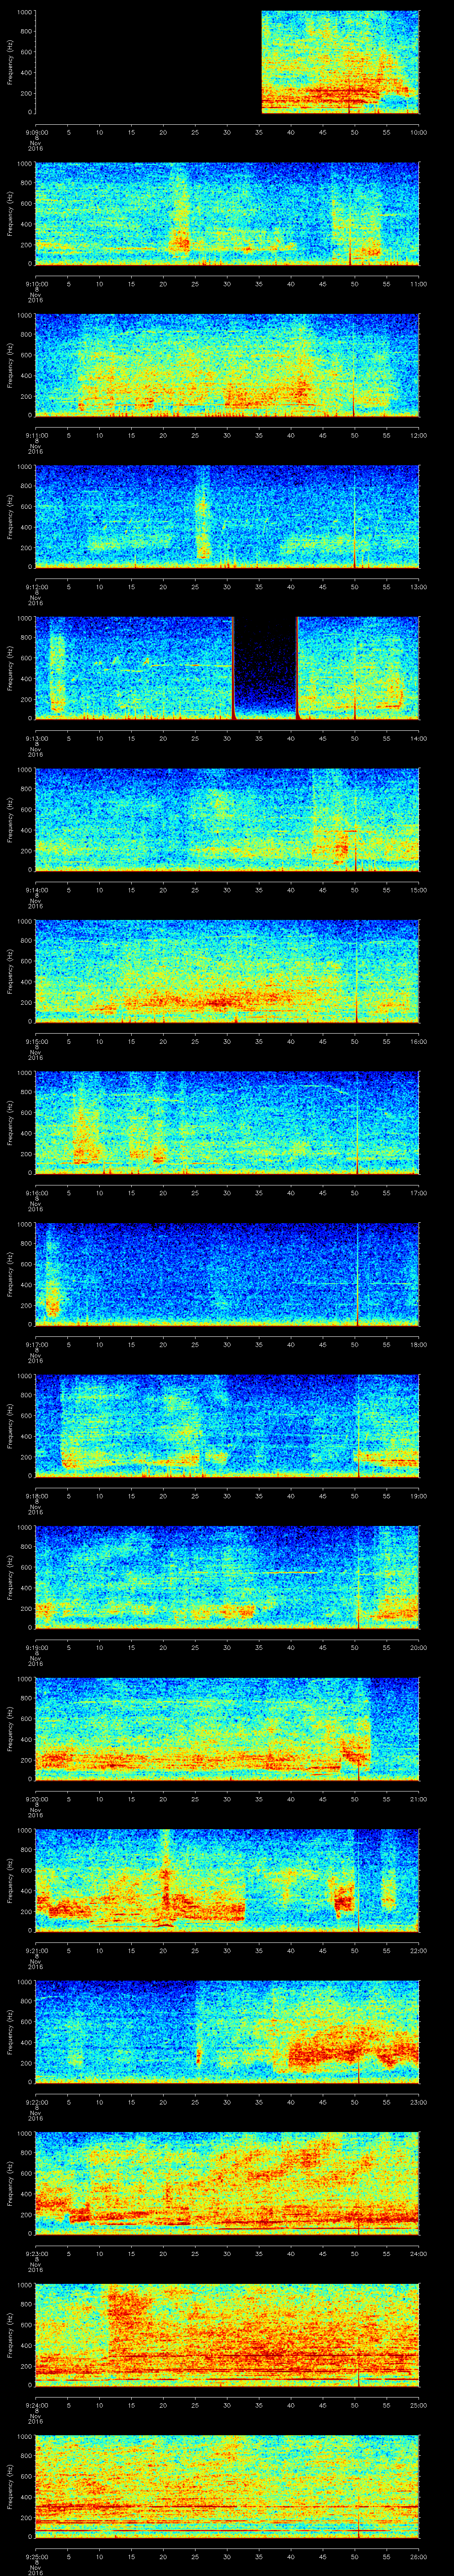Click the '9:09:00' start time label
454x2576 pixels.
[36, 132]
